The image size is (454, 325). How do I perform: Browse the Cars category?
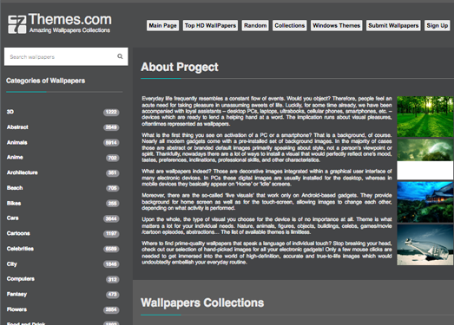(12, 218)
